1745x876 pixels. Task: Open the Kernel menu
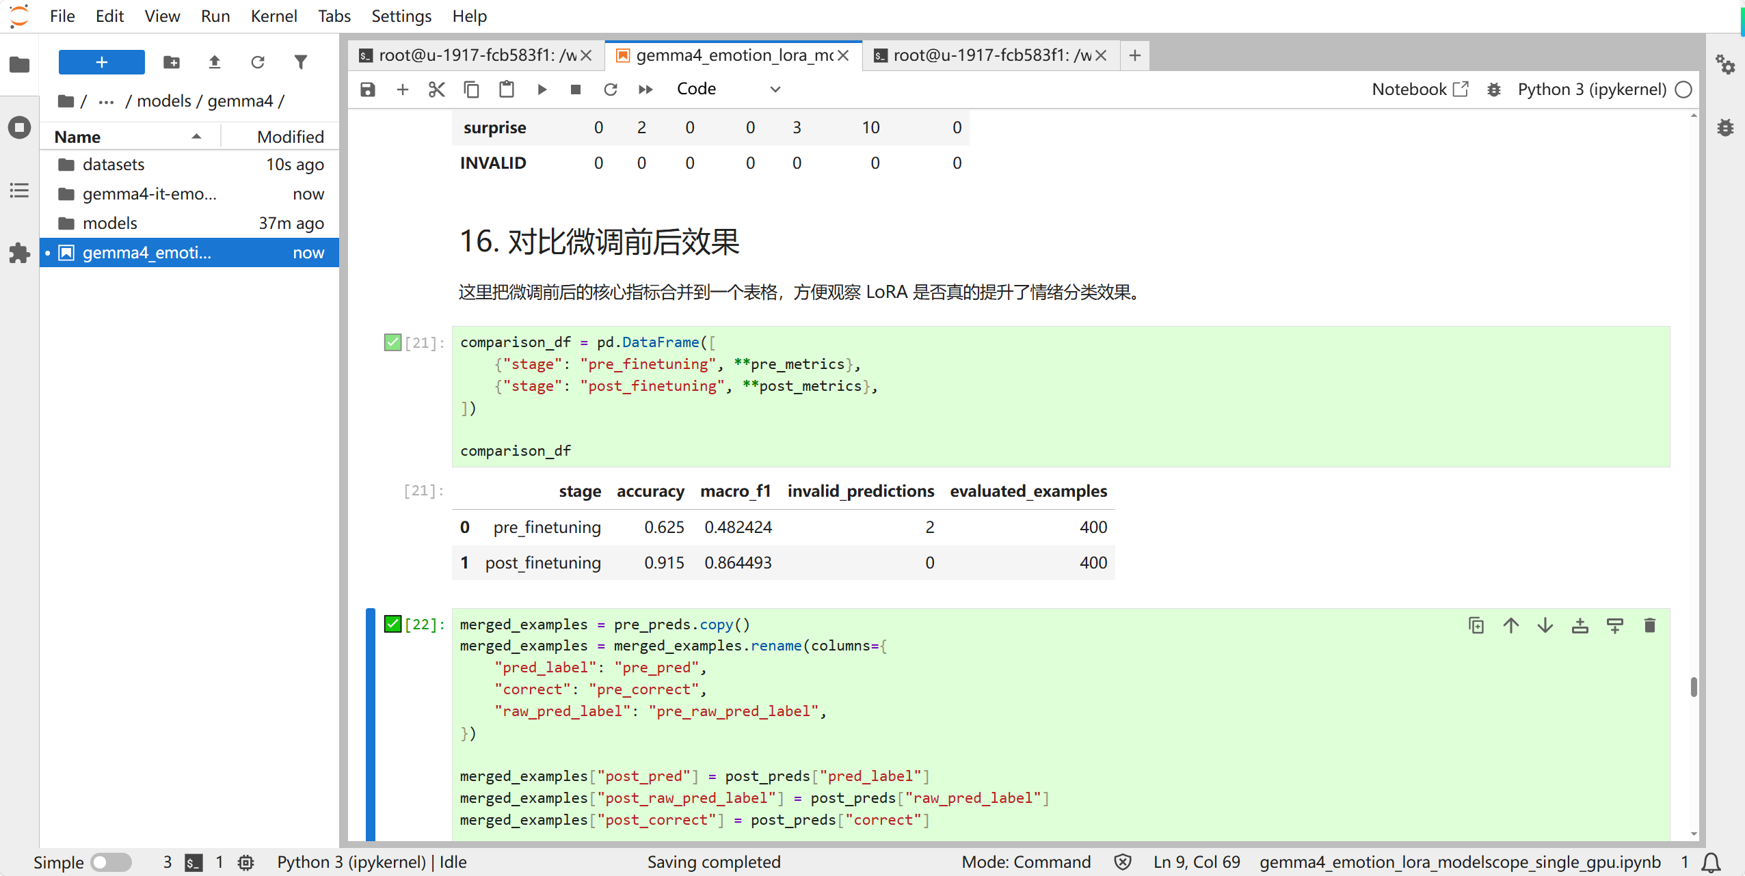(x=274, y=16)
